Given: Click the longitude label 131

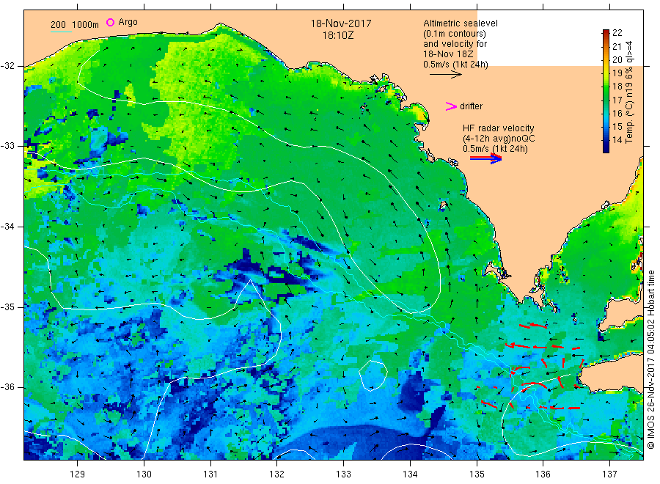Looking at the screenshot, I should [x=210, y=474].
